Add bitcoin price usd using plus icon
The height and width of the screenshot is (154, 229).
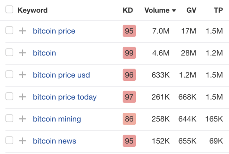click(22, 75)
